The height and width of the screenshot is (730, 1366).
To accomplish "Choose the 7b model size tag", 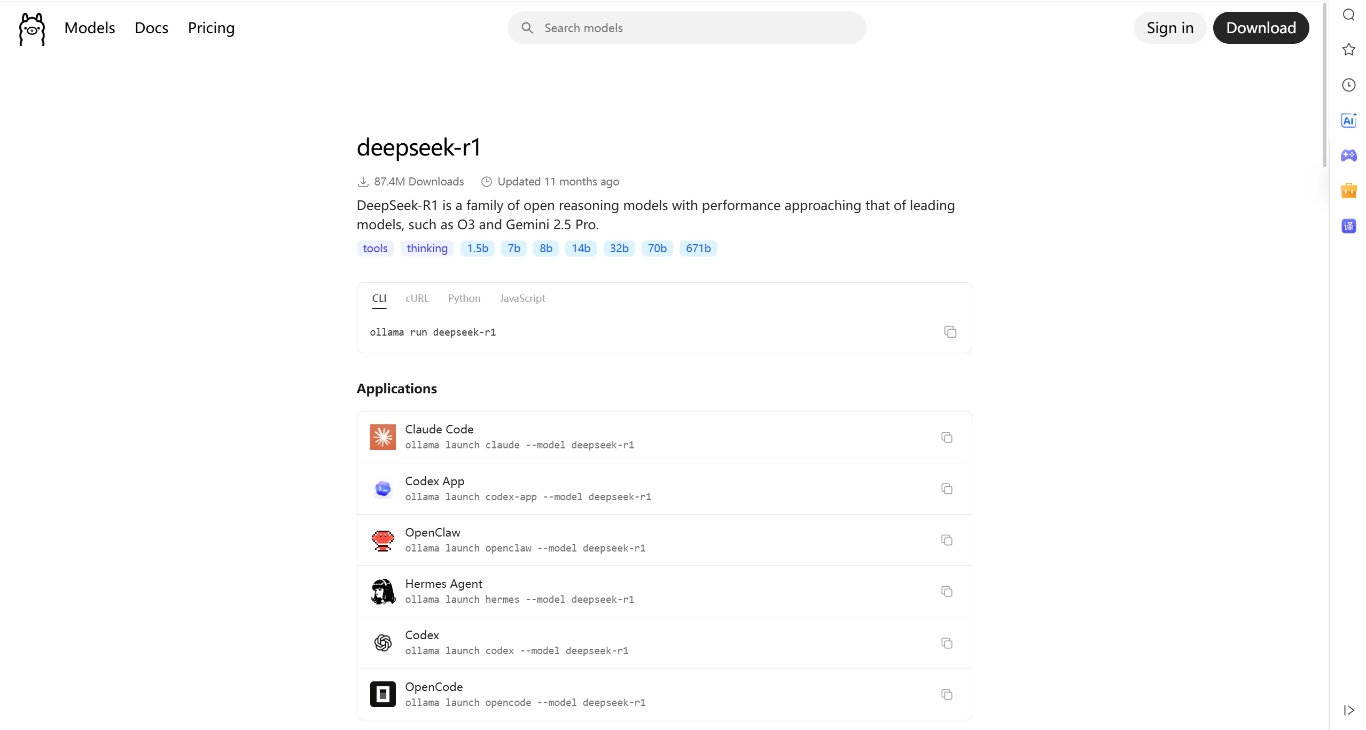I will click(514, 248).
